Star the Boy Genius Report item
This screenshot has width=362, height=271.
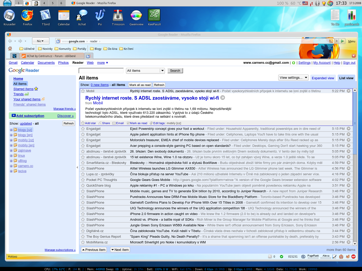coord(83,237)
